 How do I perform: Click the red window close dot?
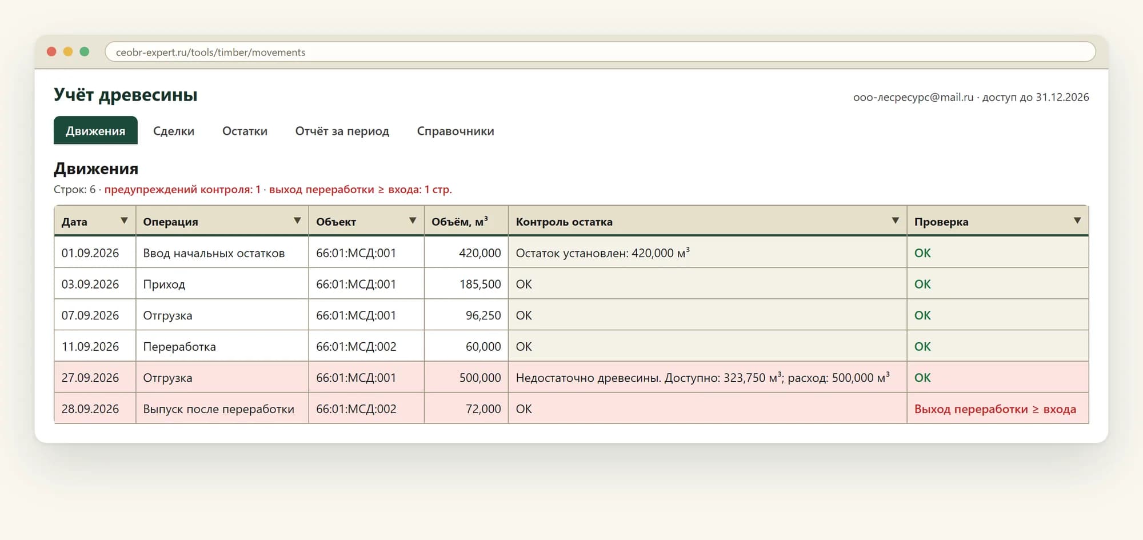pyautogui.click(x=51, y=51)
